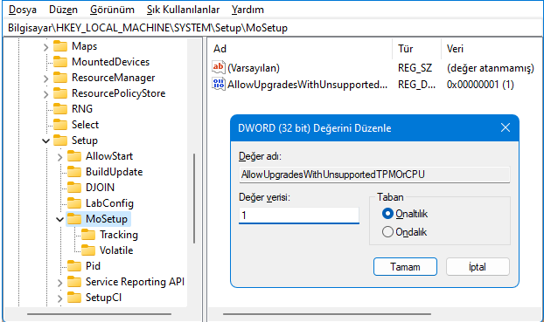Click the DJOIN folder icon
This screenshot has width=544, height=322.
[x=74, y=188]
